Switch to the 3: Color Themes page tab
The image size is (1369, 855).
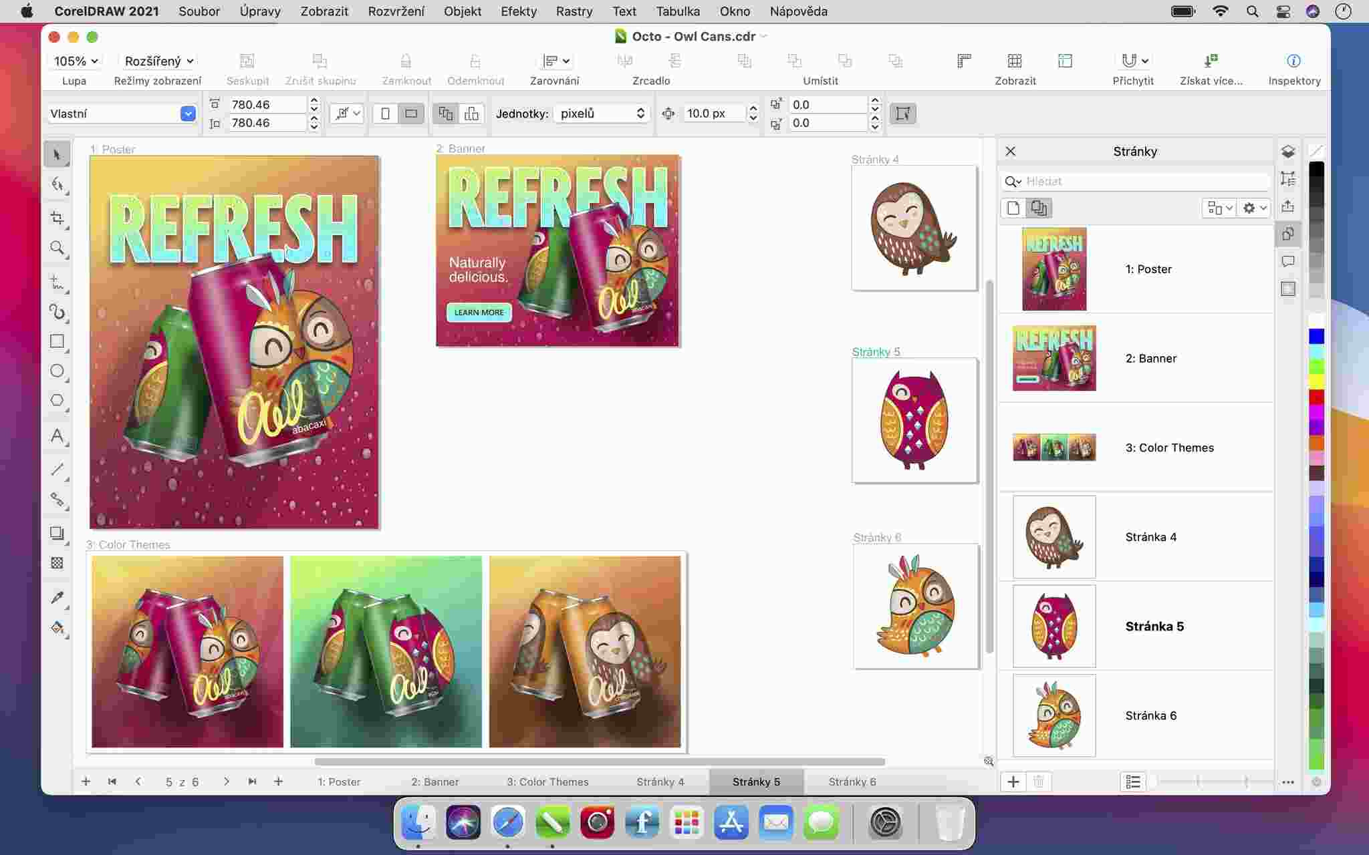click(547, 782)
